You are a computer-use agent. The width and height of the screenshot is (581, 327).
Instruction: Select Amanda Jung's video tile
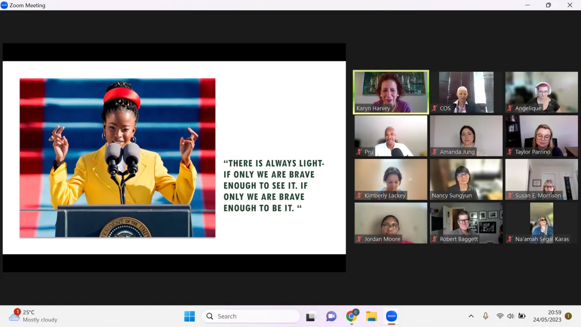[x=466, y=136]
